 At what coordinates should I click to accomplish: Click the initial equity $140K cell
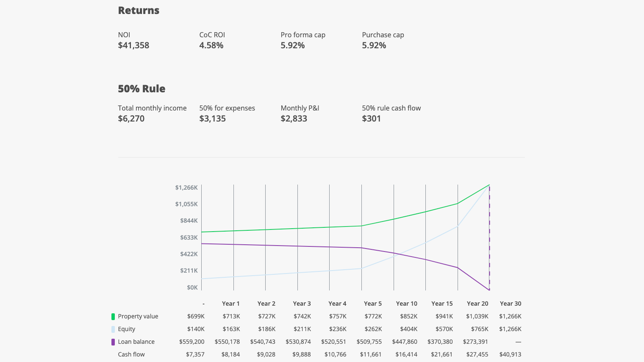click(x=196, y=329)
